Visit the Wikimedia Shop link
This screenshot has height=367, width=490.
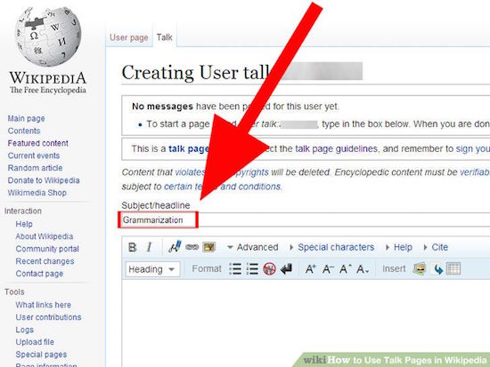(x=37, y=193)
